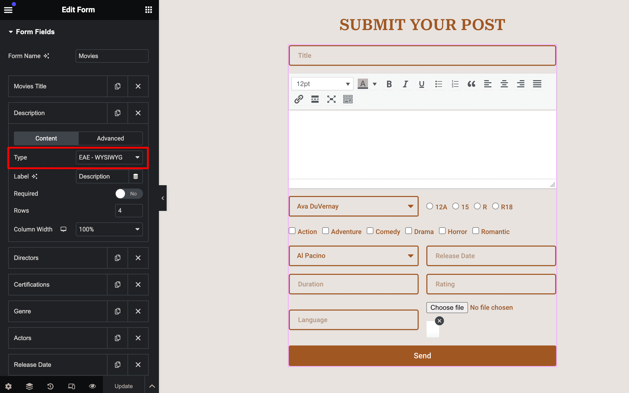Click the italic formatting icon
Screen dimensions: 629x393
coord(405,84)
